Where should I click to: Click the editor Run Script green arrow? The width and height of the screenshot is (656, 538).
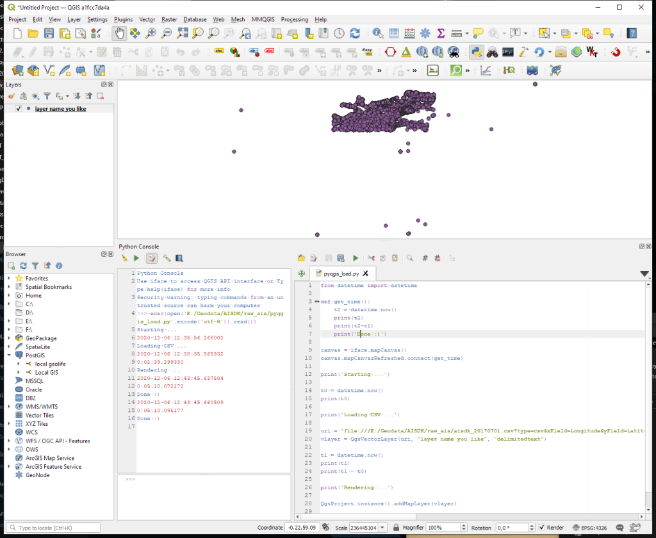(356, 258)
